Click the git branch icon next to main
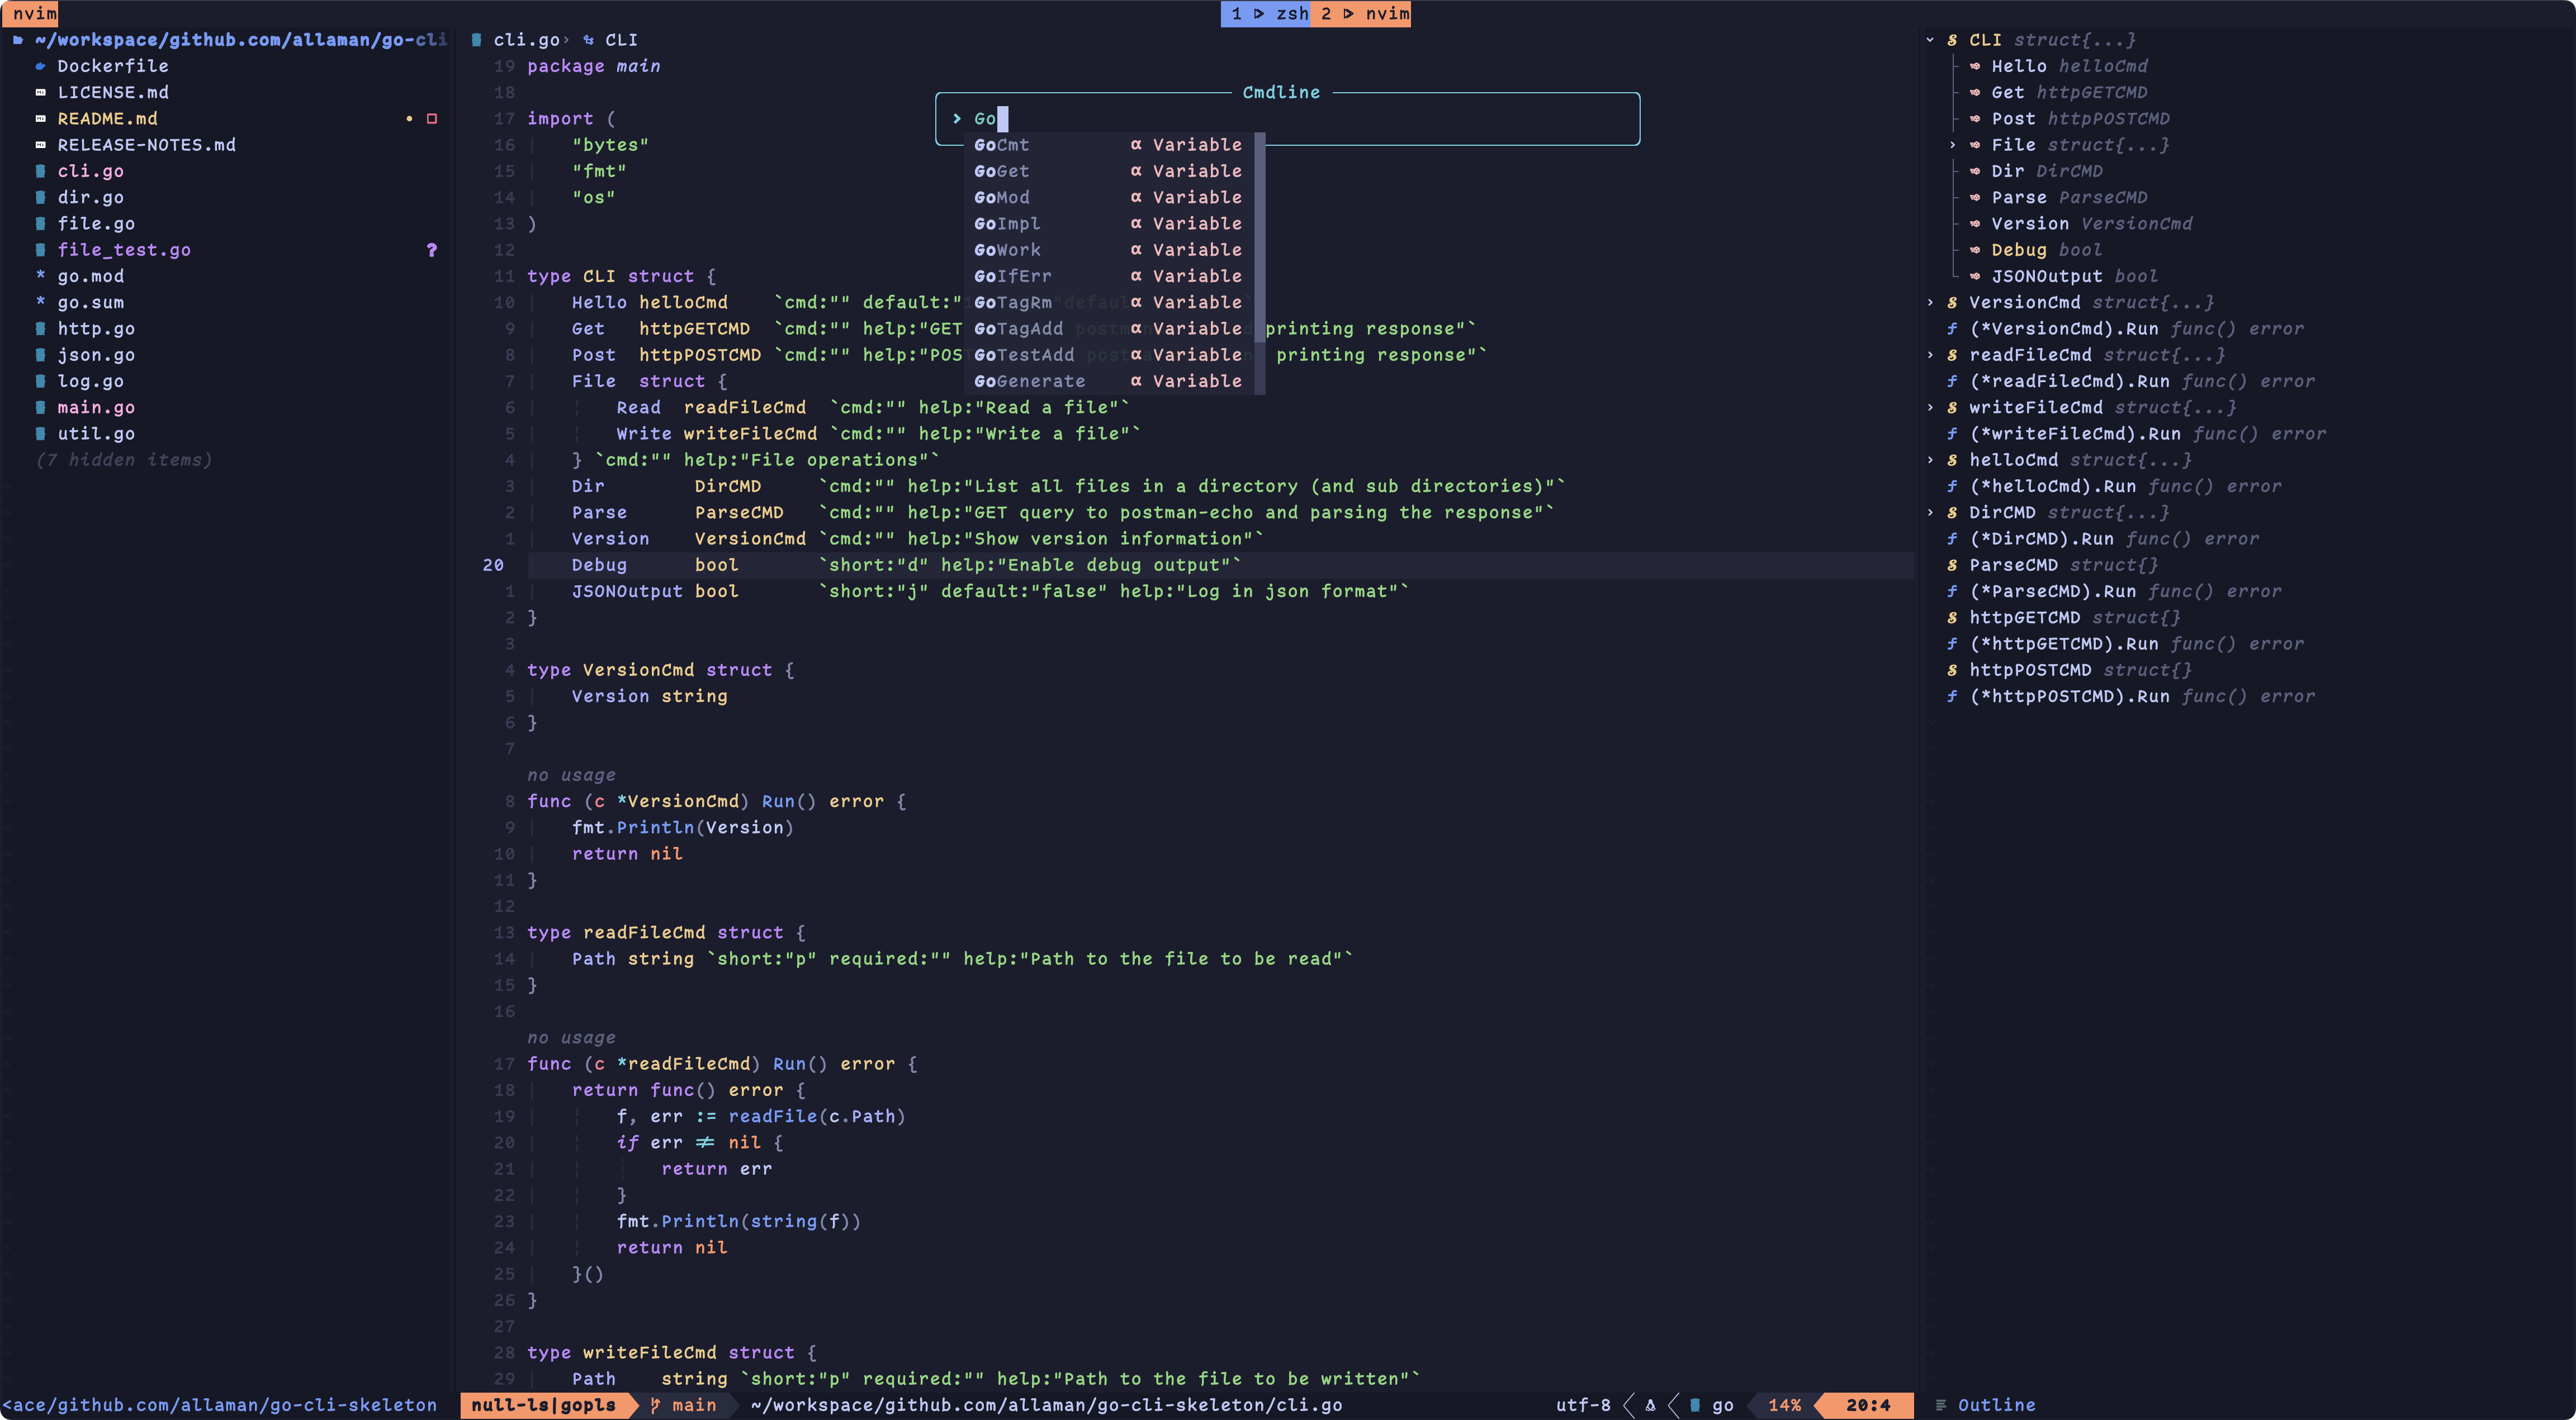The image size is (2576, 1420). [655, 1405]
